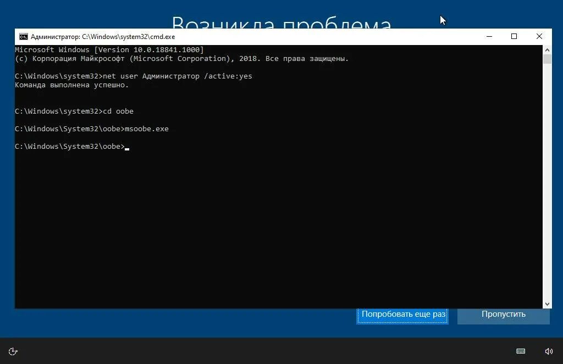
Task: Click the Microsoft Windows version line
Action: pos(109,49)
